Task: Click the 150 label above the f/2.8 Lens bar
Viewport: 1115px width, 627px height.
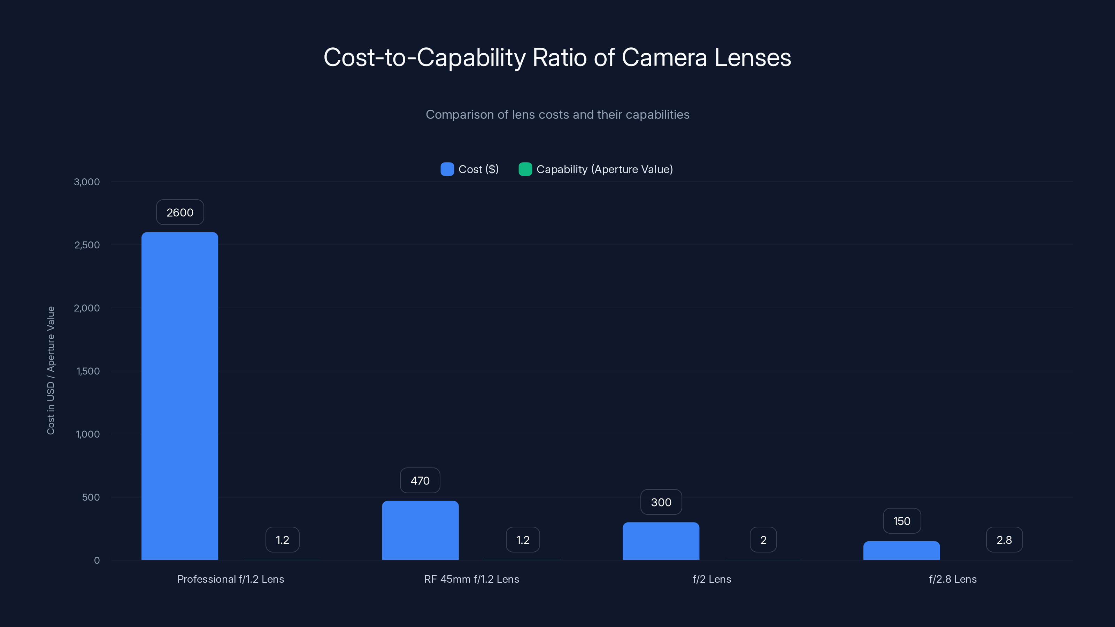Action: coord(902,521)
